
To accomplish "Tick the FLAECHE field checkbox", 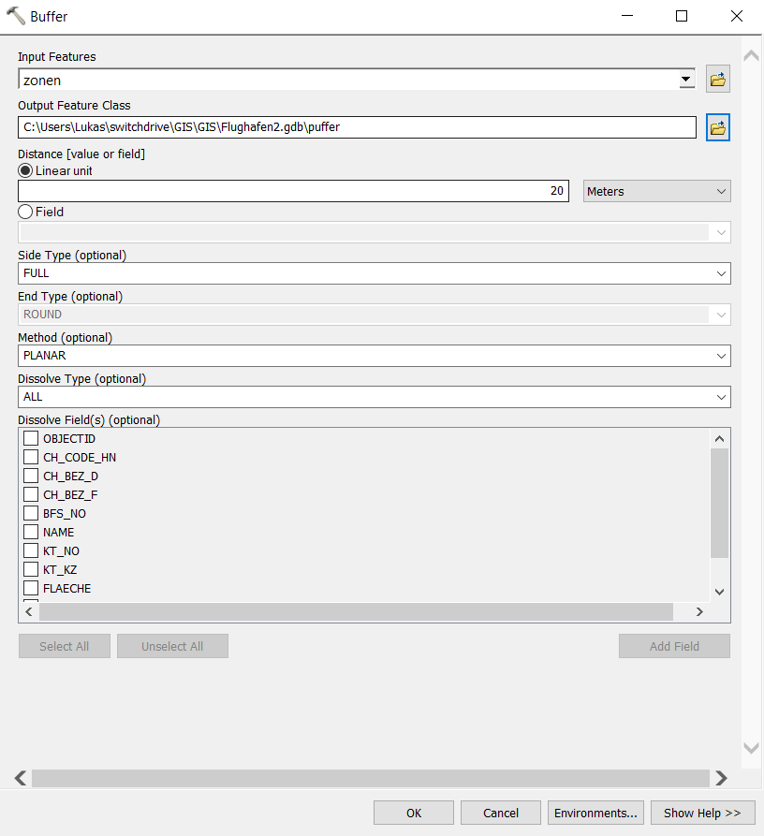I will coord(31,588).
